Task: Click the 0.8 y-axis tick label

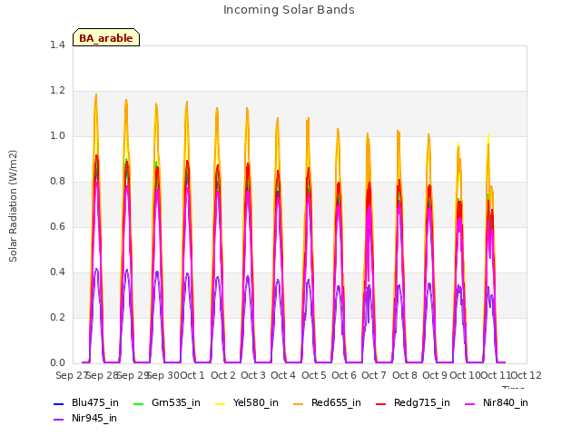Action: [57, 182]
